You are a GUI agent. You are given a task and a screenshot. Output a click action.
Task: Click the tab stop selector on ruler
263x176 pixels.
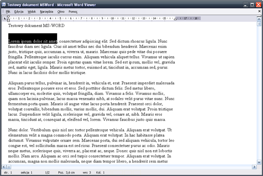point(5,18)
